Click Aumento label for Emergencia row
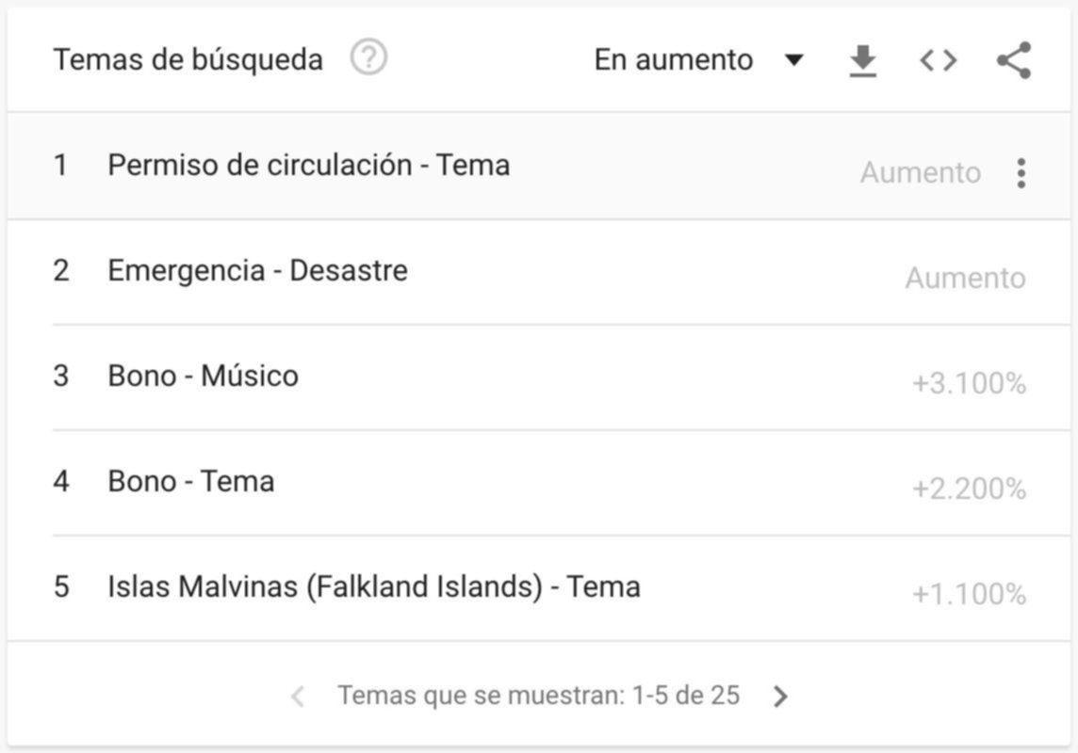The height and width of the screenshot is (753, 1078). point(965,279)
